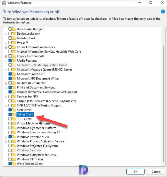Click the folder icon beside Windows Projected File System
The image size is (167, 177).
pos(14,146)
